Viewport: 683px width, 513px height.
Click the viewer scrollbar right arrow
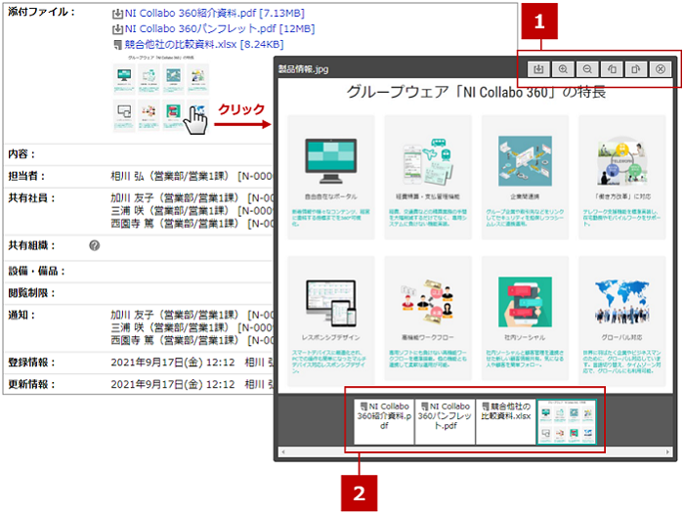(x=667, y=452)
